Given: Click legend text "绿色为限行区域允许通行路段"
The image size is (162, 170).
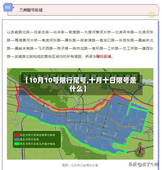Looking at the screenshot, I should pos(38,144).
